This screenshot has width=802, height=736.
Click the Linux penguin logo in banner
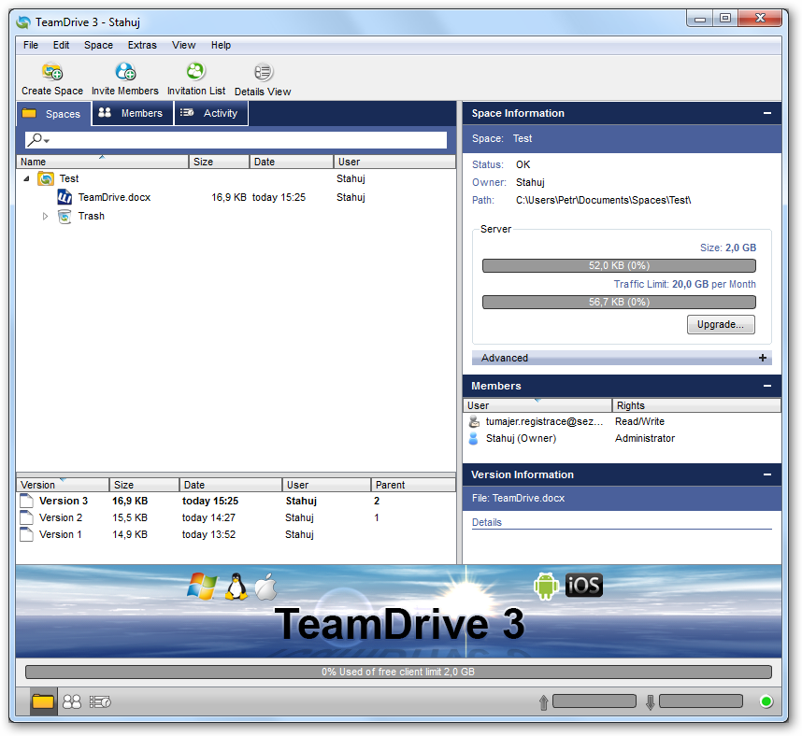[236, 587]
